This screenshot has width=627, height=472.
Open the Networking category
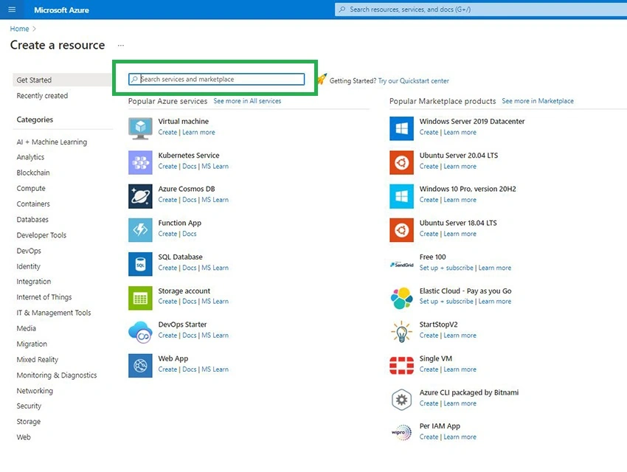(35, 390)
